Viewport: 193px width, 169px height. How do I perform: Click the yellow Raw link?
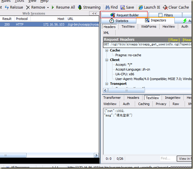point(174,40)
